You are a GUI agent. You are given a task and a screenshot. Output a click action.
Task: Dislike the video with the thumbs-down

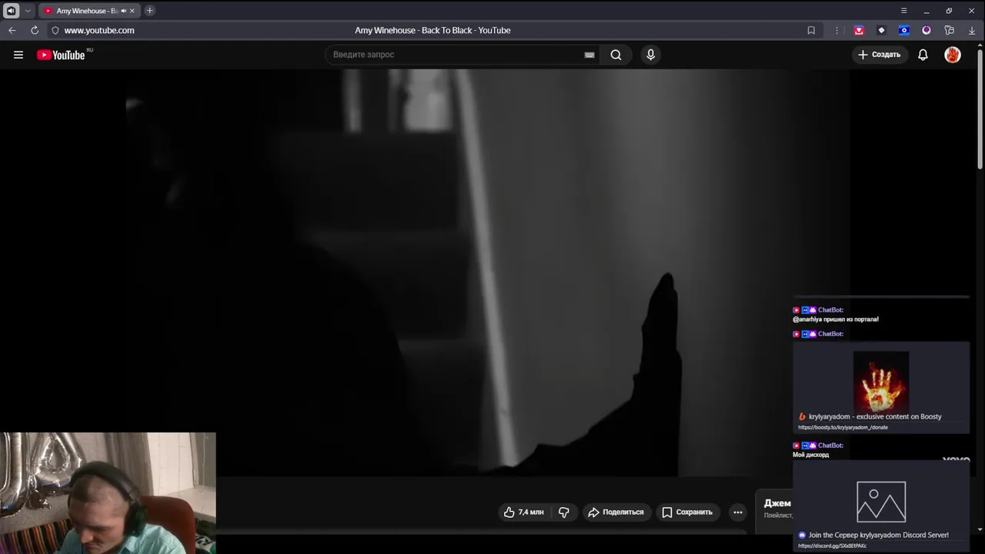coord(564,512)
